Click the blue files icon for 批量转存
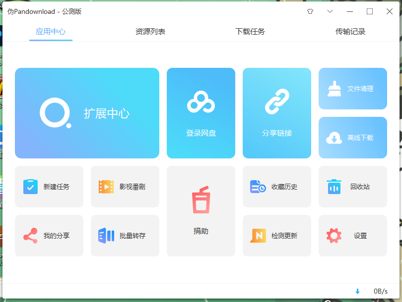402x302 pixels. coord(106,236)
